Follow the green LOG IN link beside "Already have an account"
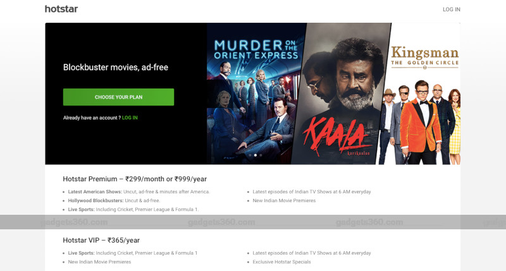 (130, 117)
